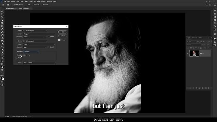The width and height of the screenshot is (217, 122).
Task: Toggle Invert checkbox for Source 1 channel
Action: (48, 37)
